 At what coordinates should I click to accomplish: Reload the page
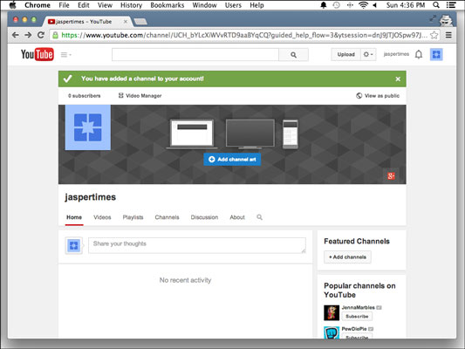click(41, 35)
